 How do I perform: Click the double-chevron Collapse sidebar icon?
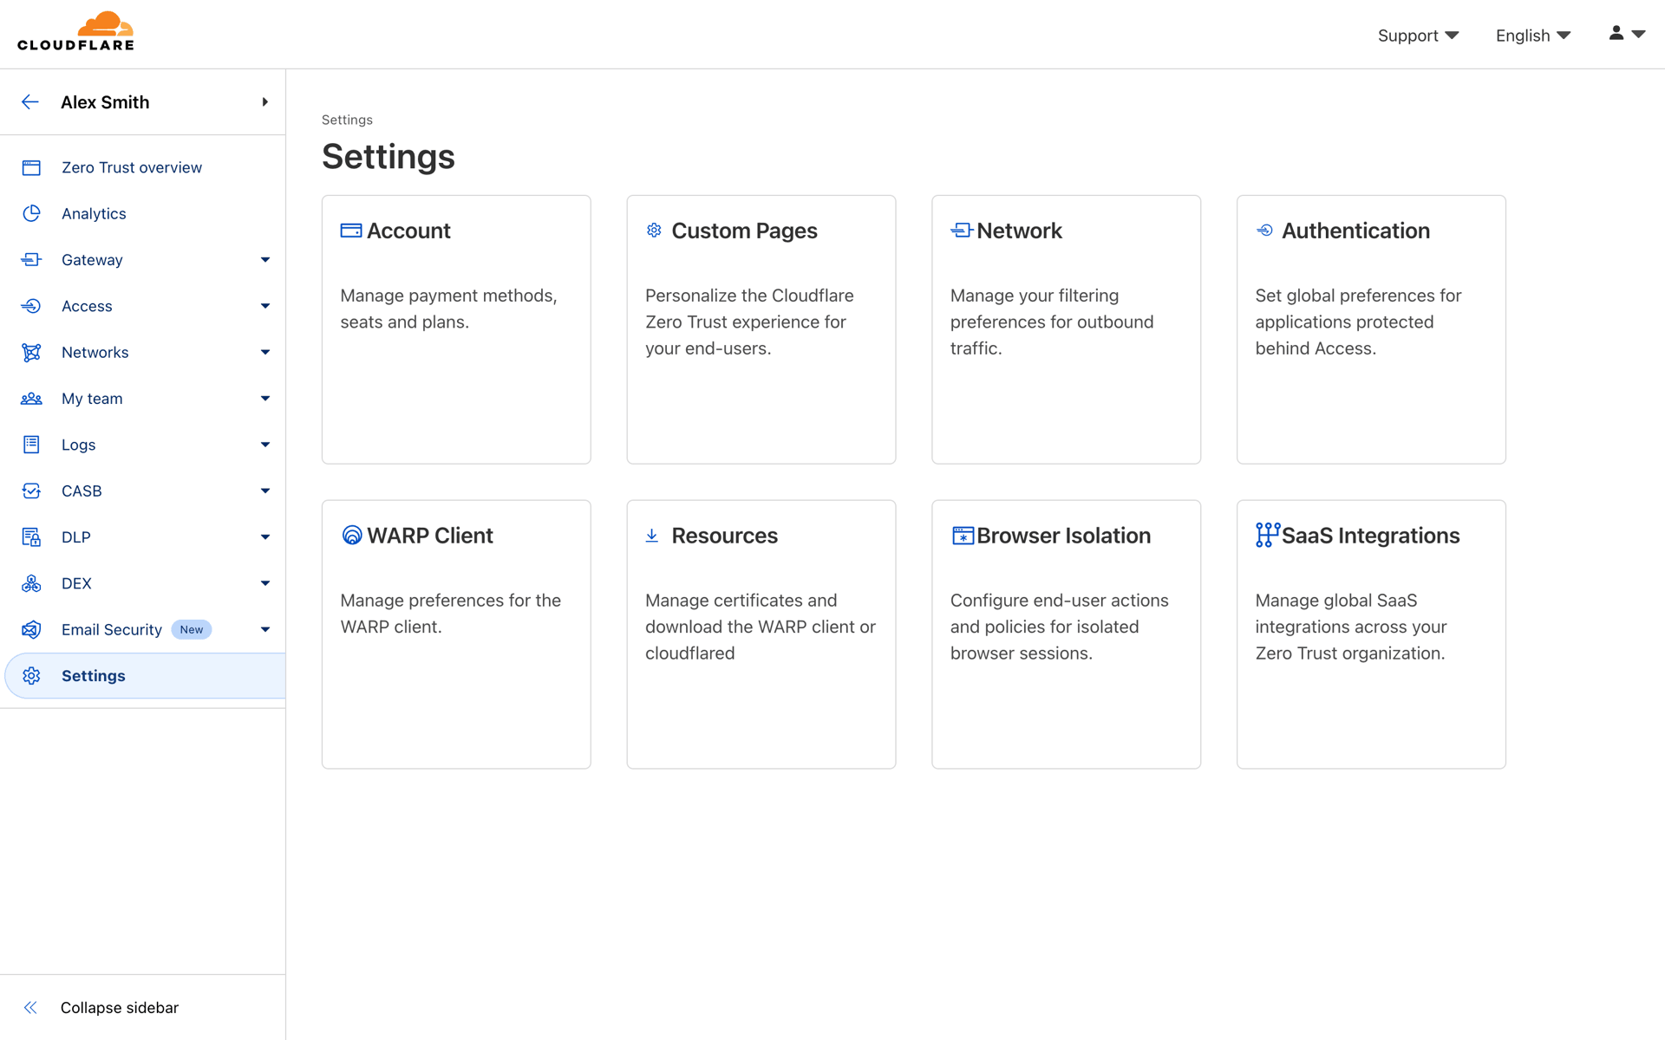pos(30,1007)
